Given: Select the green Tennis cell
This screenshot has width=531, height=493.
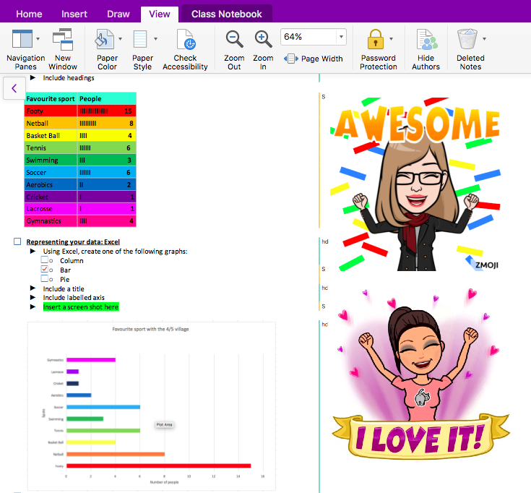Looking at the screenshot, I should 51,147.
